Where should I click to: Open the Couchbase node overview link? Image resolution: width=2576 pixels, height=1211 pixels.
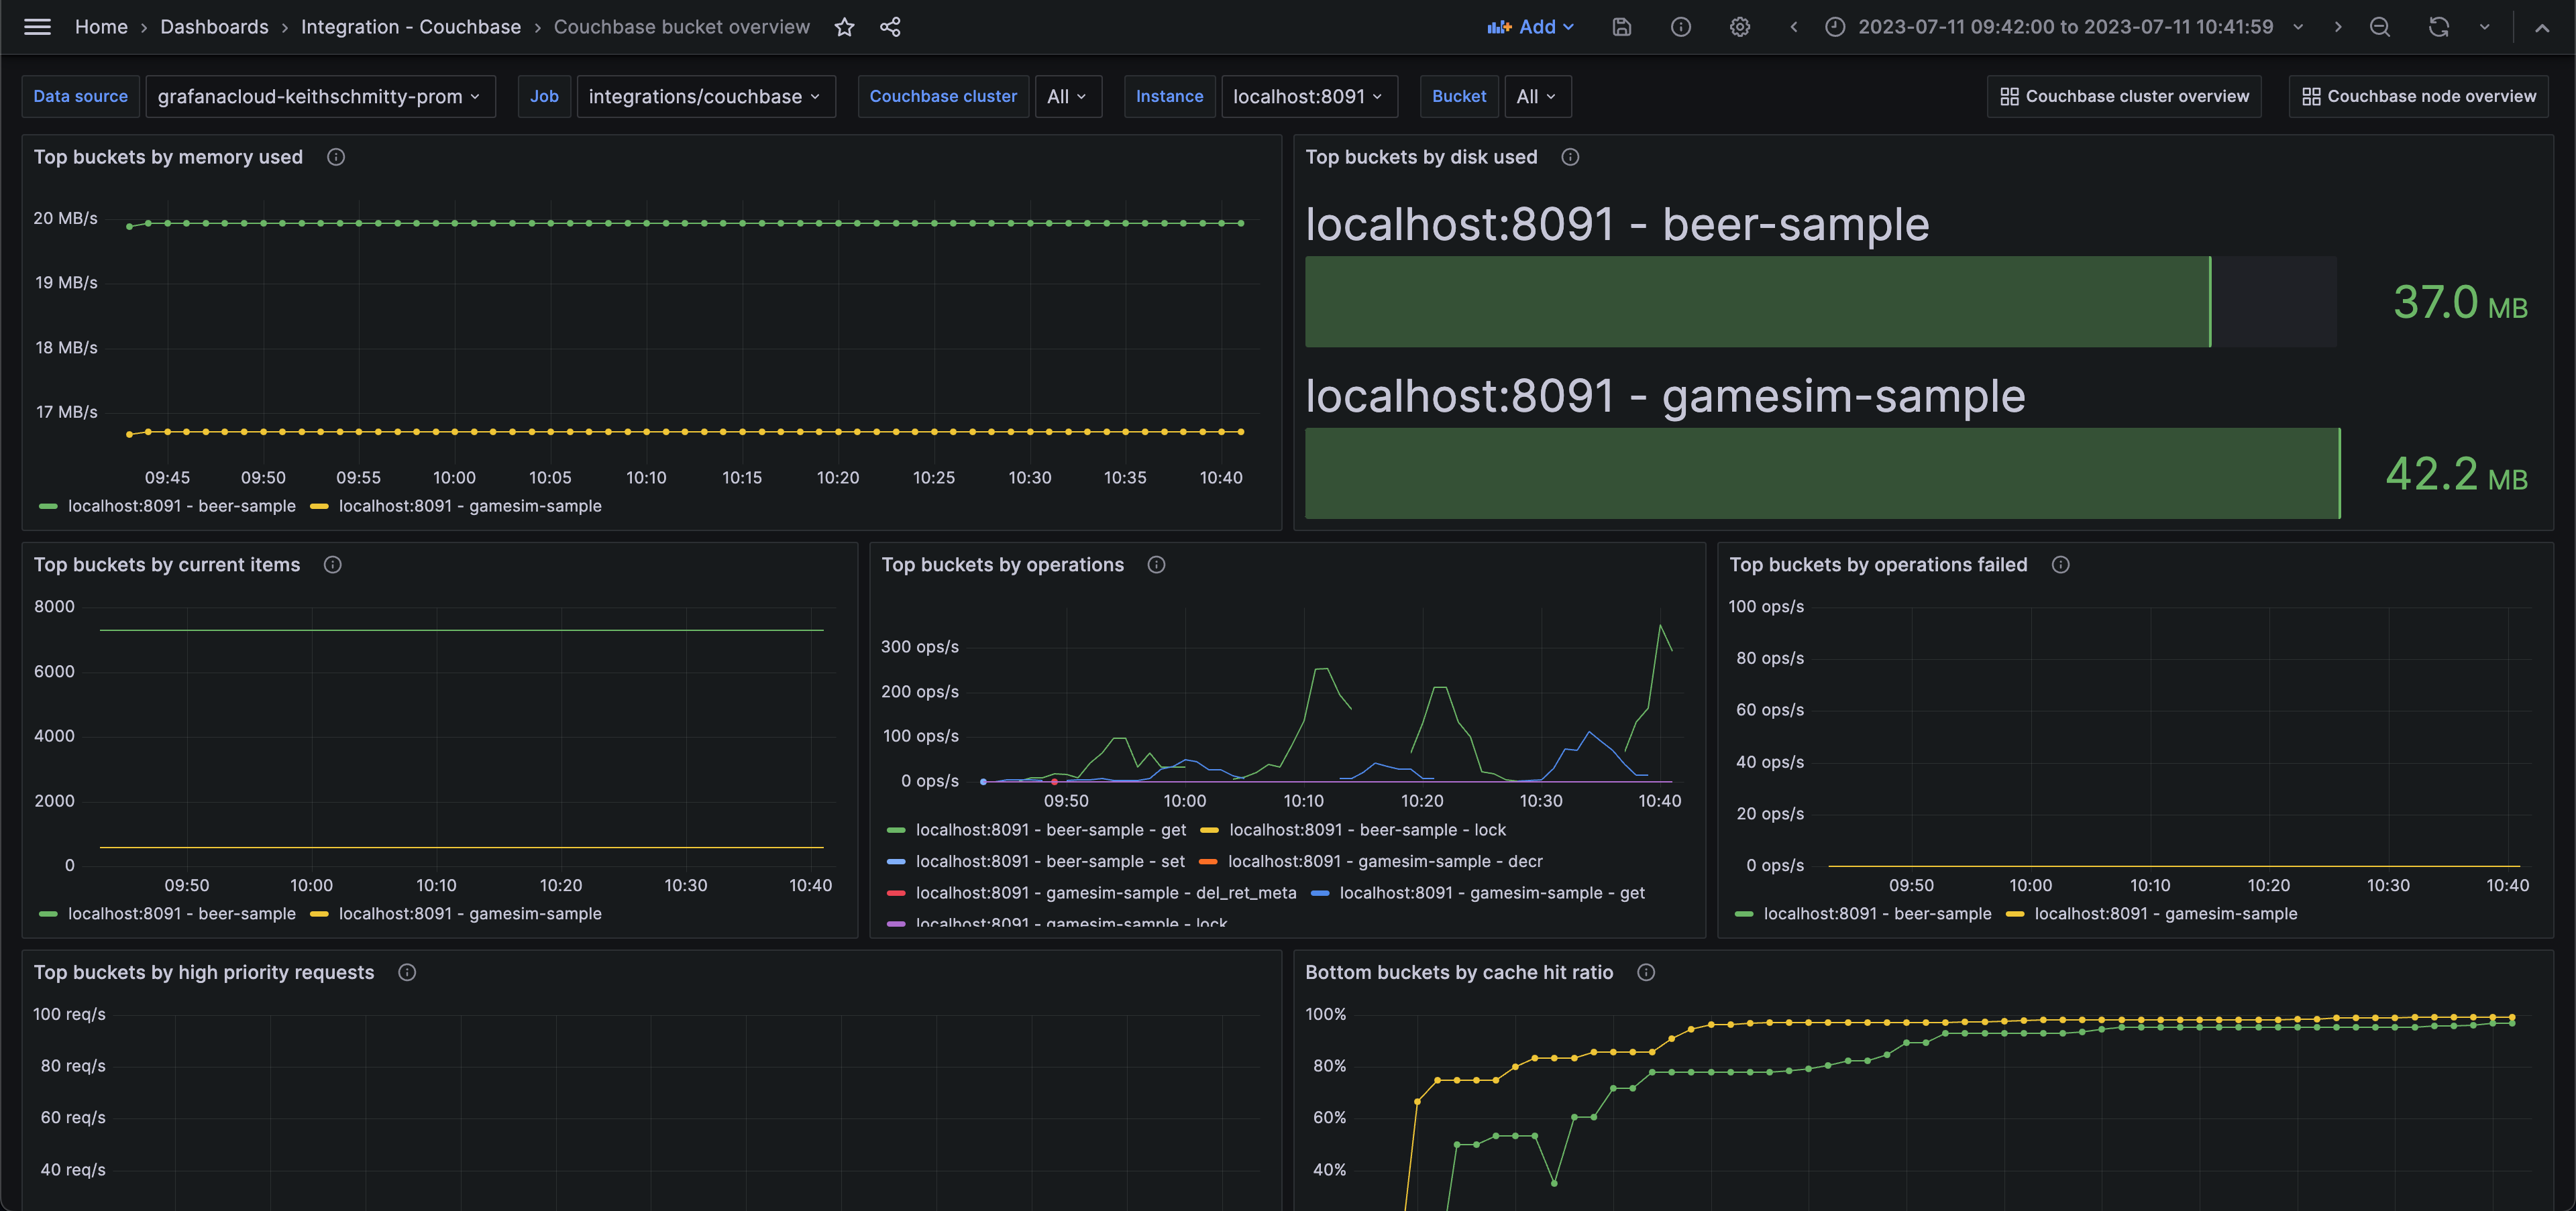pos(2418,96)
